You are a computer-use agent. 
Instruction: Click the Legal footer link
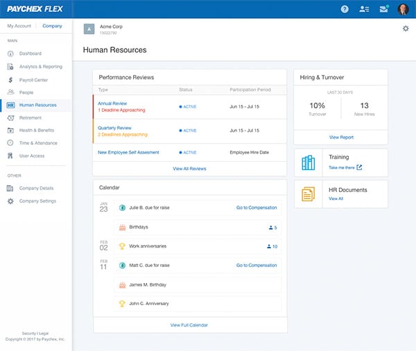pos(44,333)
